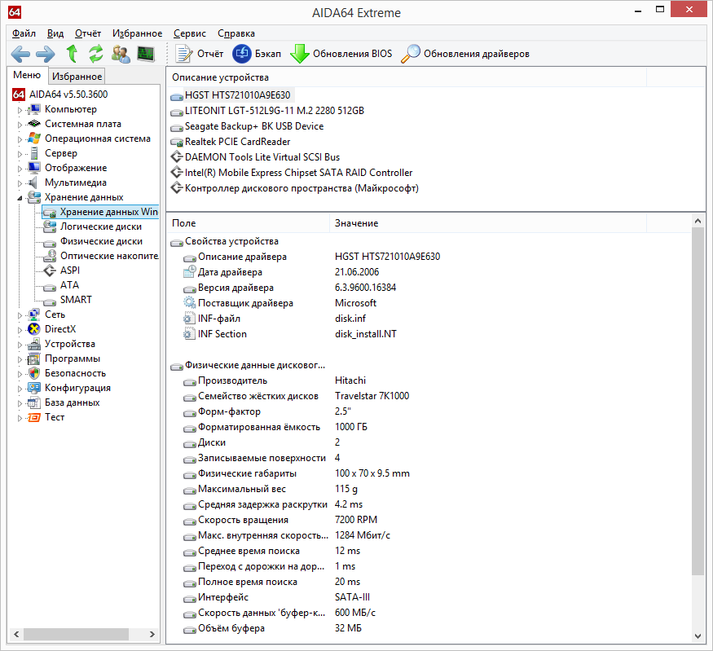Select the SMART tree item

click(x=76, y=300)
